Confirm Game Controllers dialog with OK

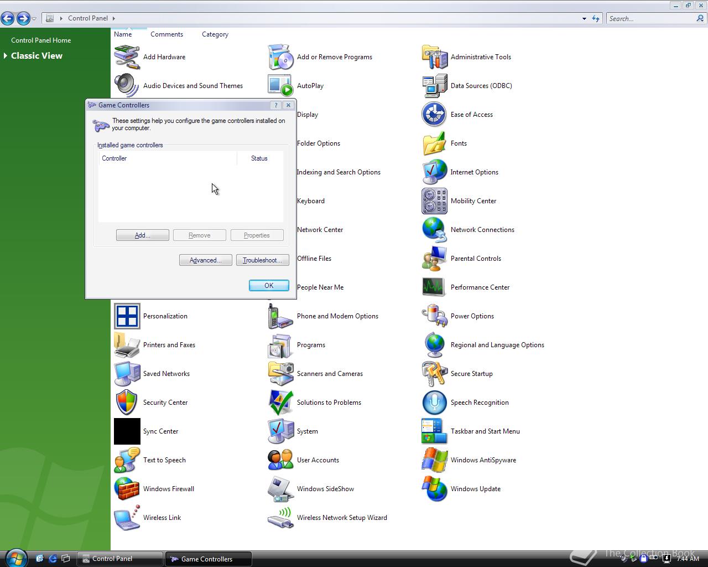(269, 286)
